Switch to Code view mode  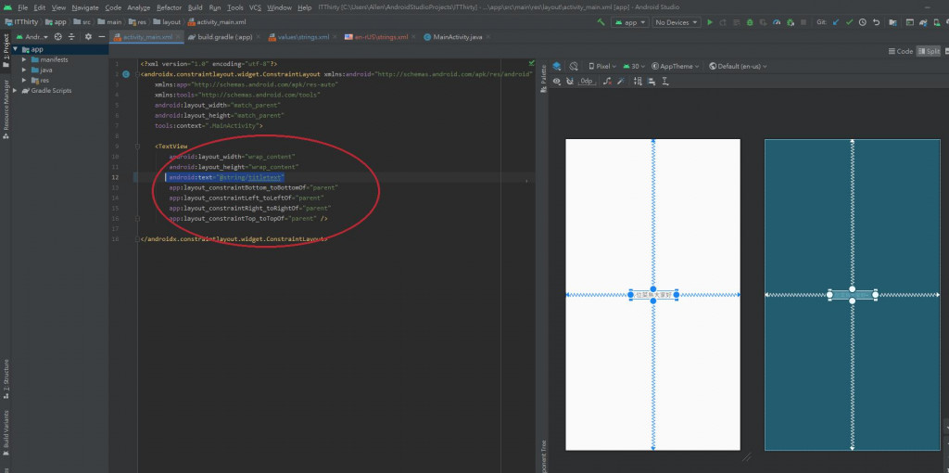click(901, 52)
